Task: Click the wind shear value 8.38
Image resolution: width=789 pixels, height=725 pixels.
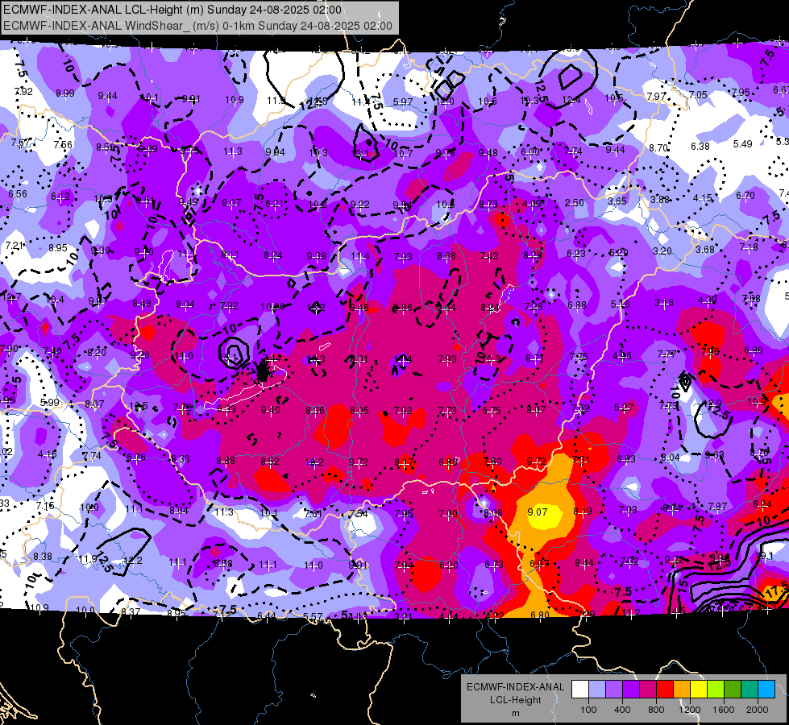Action: pos(42,557)
